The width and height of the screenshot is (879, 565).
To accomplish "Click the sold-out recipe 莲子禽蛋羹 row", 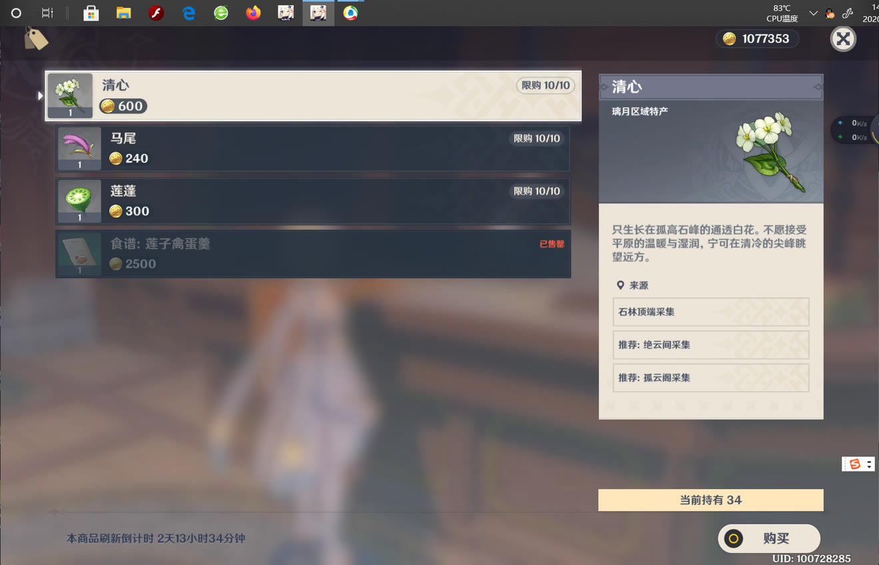I will [x=313, y=254].
